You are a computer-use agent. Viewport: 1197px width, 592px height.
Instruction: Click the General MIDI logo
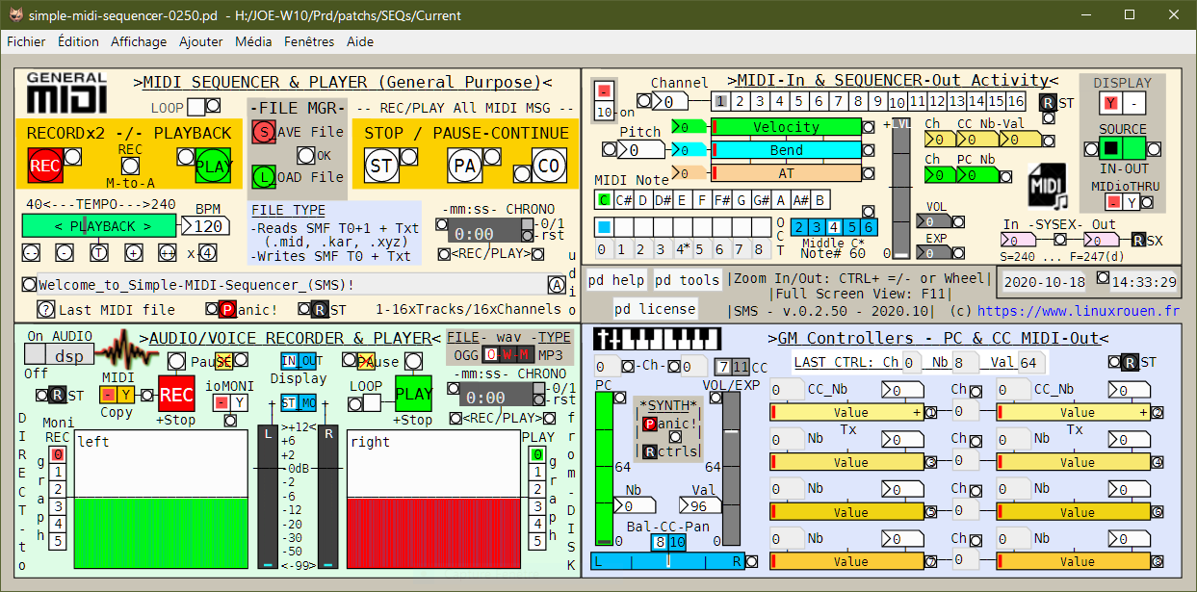coord(65,92)
